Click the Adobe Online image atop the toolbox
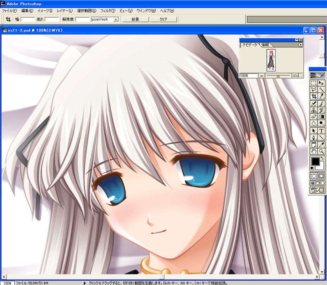Image resolution: width=327 pixels, height=285 pixels. (318, 75)
